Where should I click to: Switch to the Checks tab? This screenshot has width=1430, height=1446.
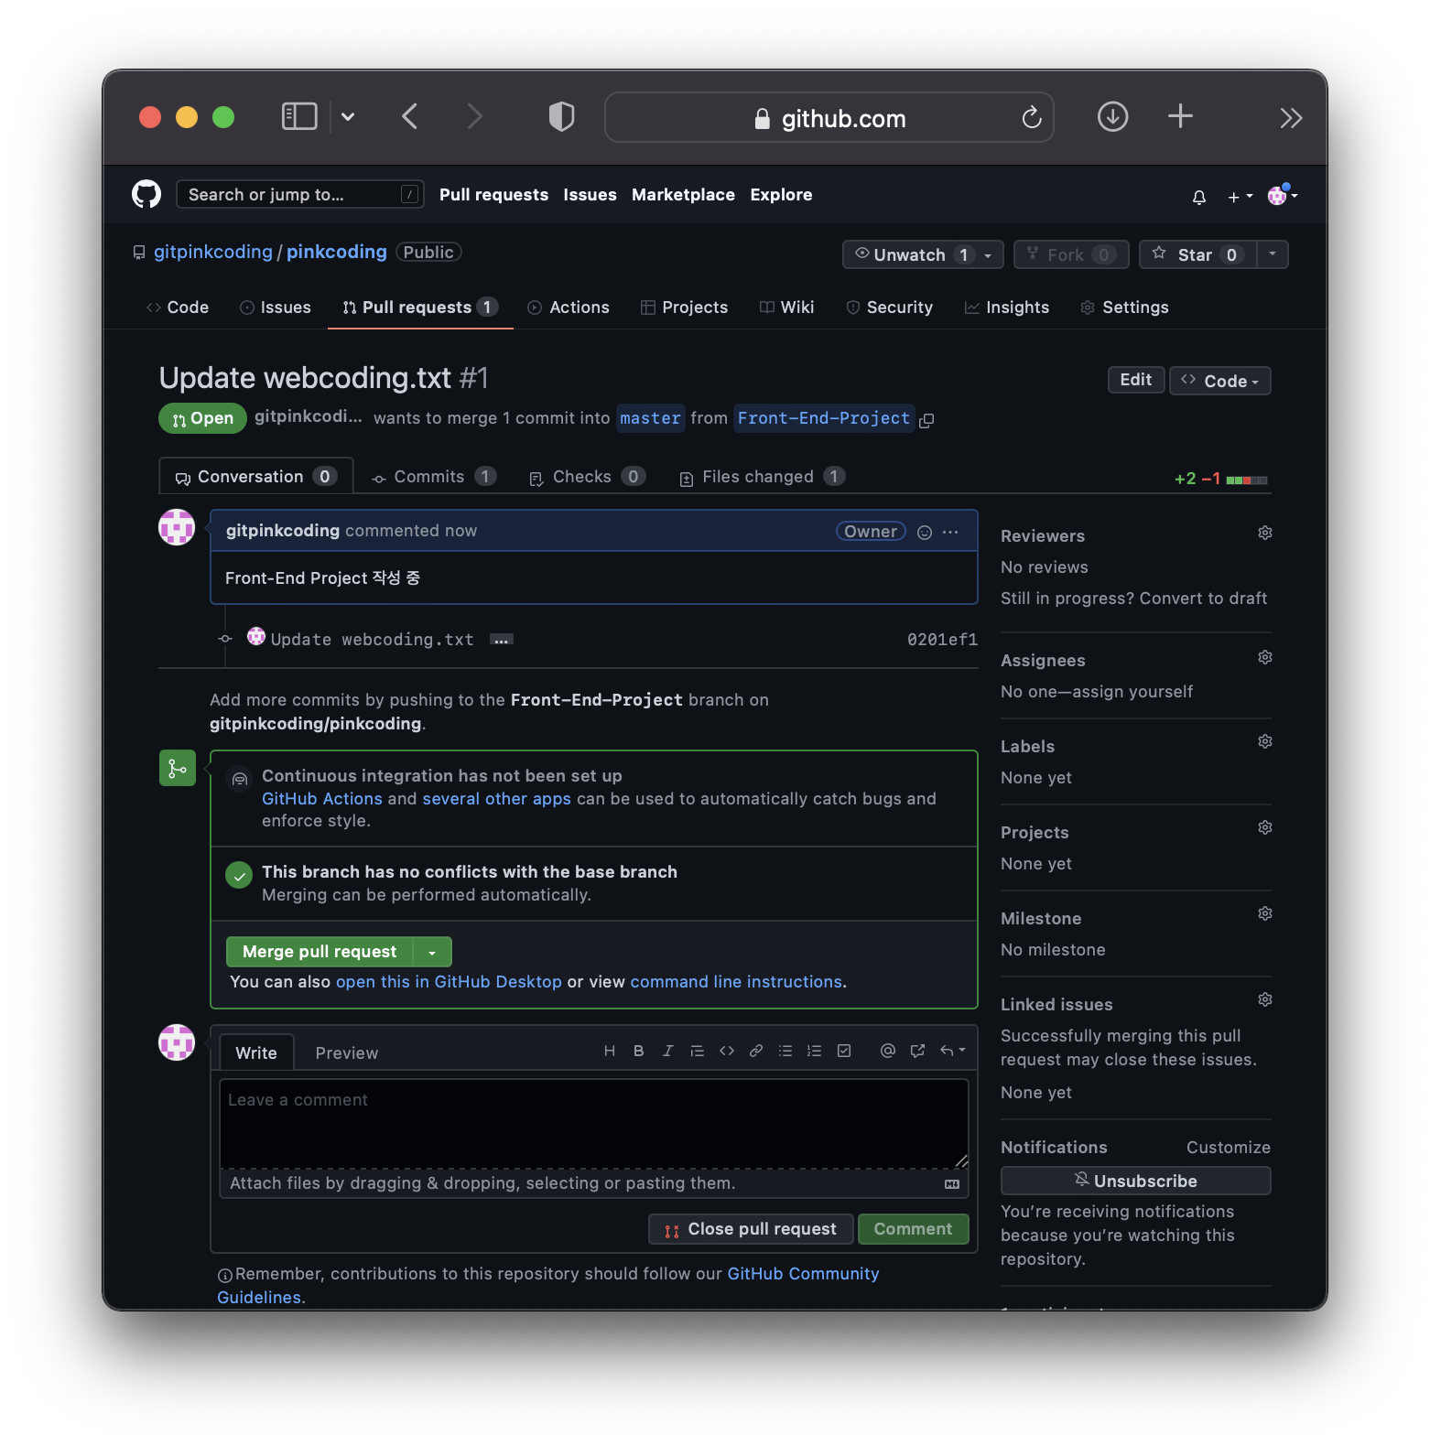click(x=587, y=477)
